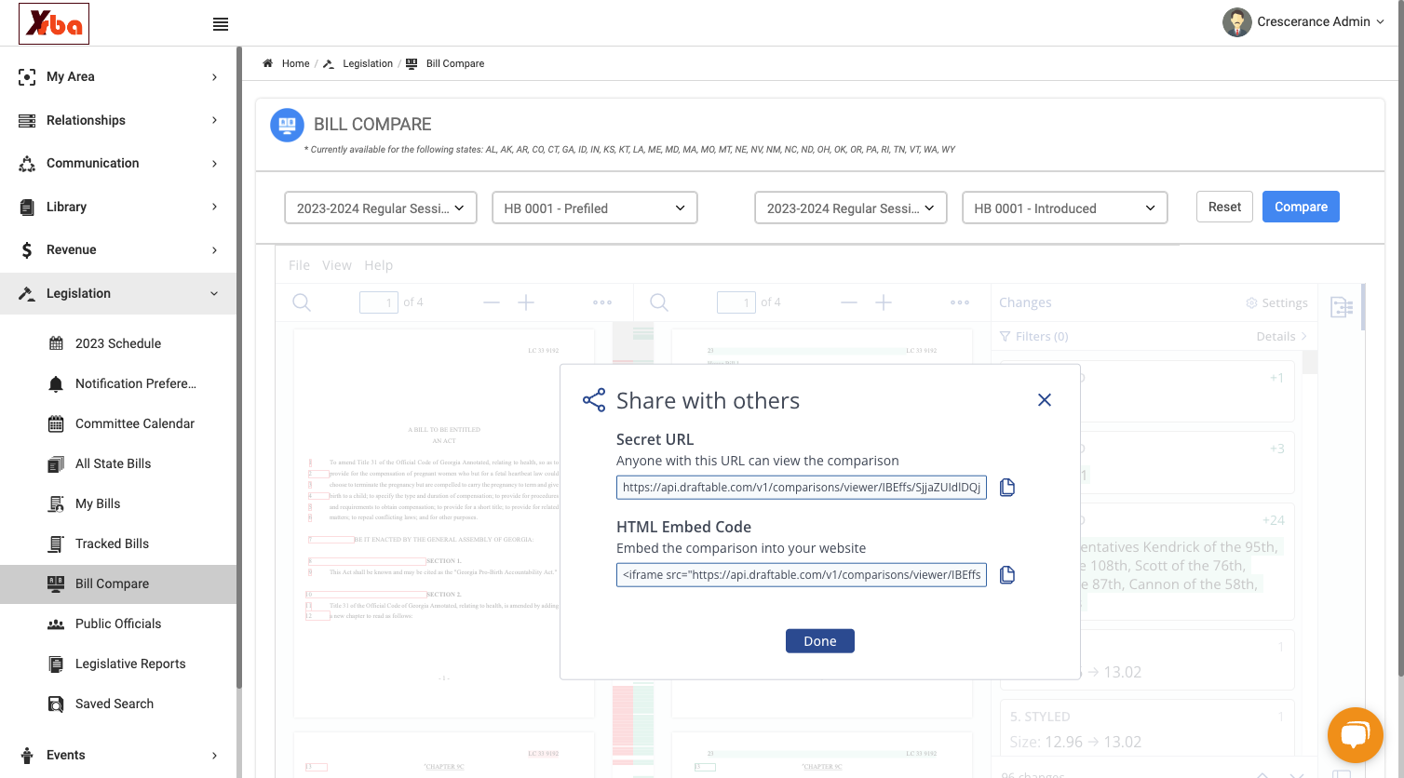Viewport: 1404px width, 778px height.
Task: Toggle the change list panel icon
Action: point(1342,307)
